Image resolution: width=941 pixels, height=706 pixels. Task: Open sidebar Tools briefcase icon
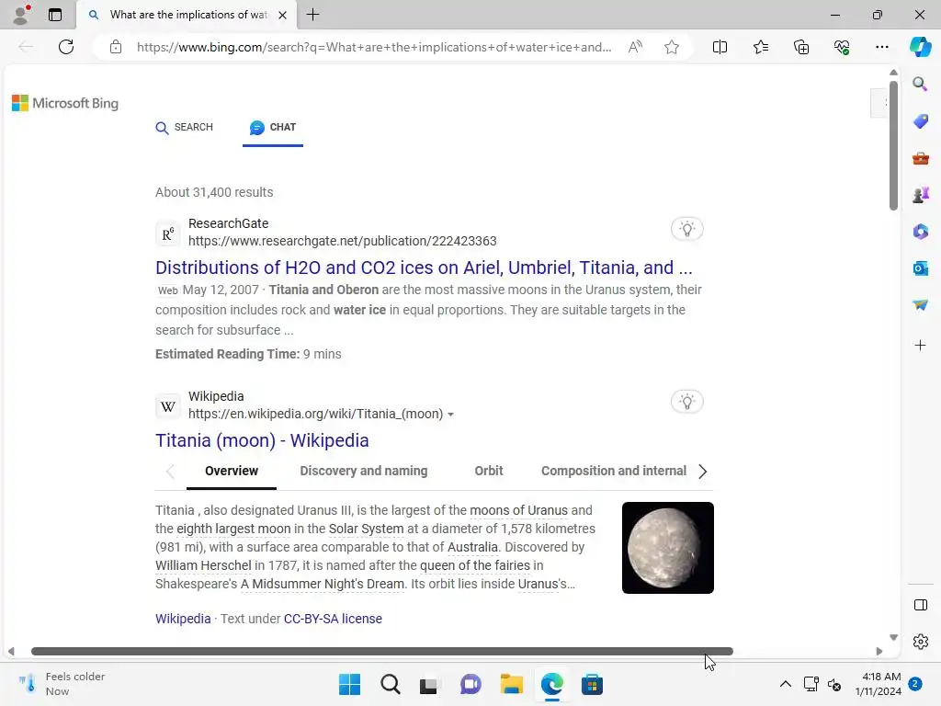(920, 158)
